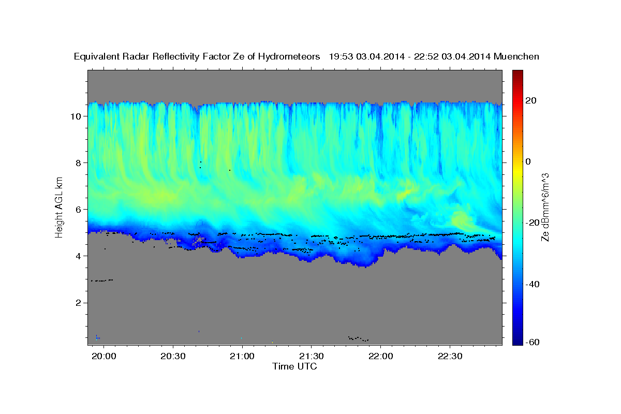Click the 22:00 time tick label

[380, 357]
